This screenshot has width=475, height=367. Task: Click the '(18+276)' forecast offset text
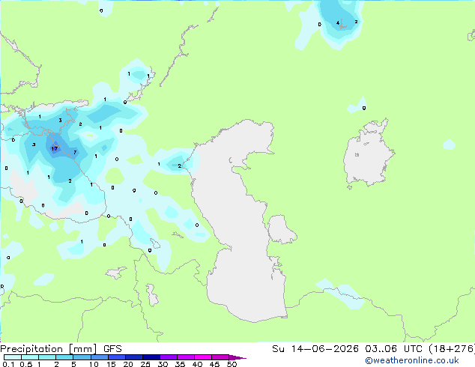tap(451, 349)
